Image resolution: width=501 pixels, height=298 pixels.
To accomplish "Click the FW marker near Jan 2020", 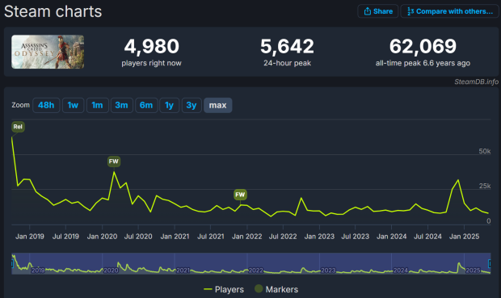I will coord(114,162).
